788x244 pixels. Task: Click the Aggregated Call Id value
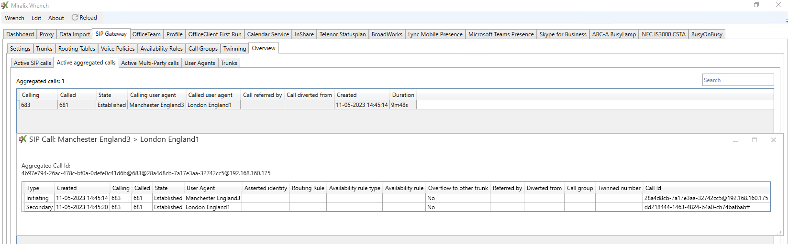pos(146,173)
